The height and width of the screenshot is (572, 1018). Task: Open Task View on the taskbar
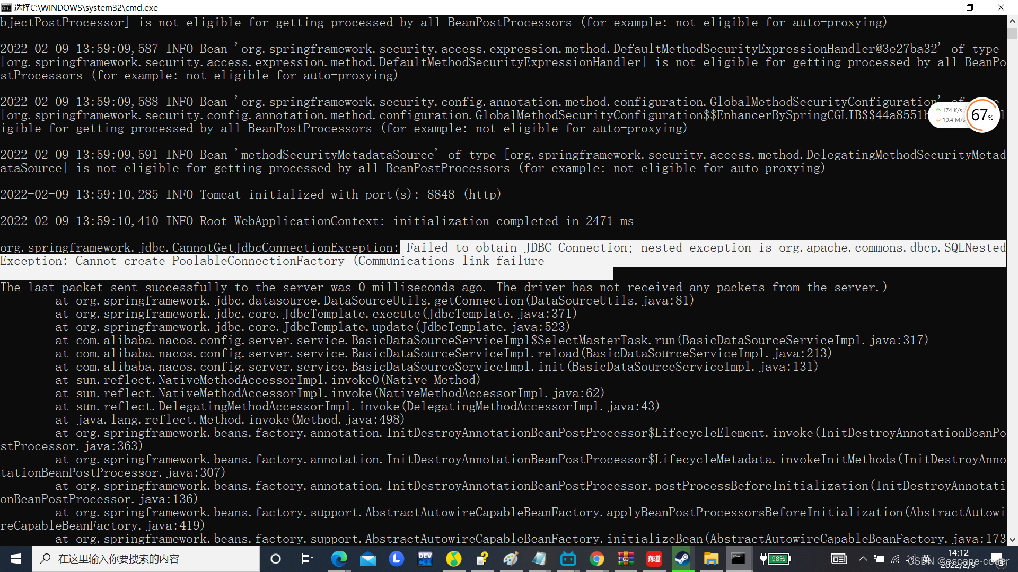pos(307,559)
